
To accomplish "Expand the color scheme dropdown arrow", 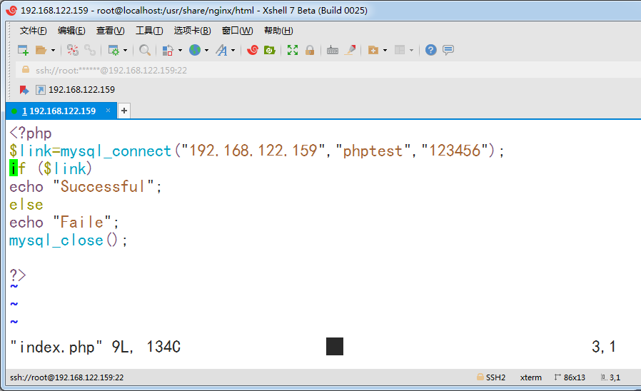I will (180, 50).
